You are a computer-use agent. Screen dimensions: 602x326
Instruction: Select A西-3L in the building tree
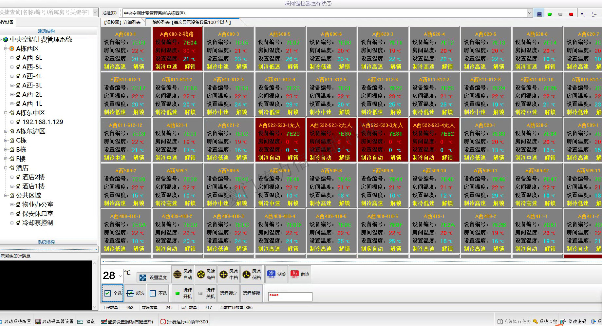click(x=32, y=85)
